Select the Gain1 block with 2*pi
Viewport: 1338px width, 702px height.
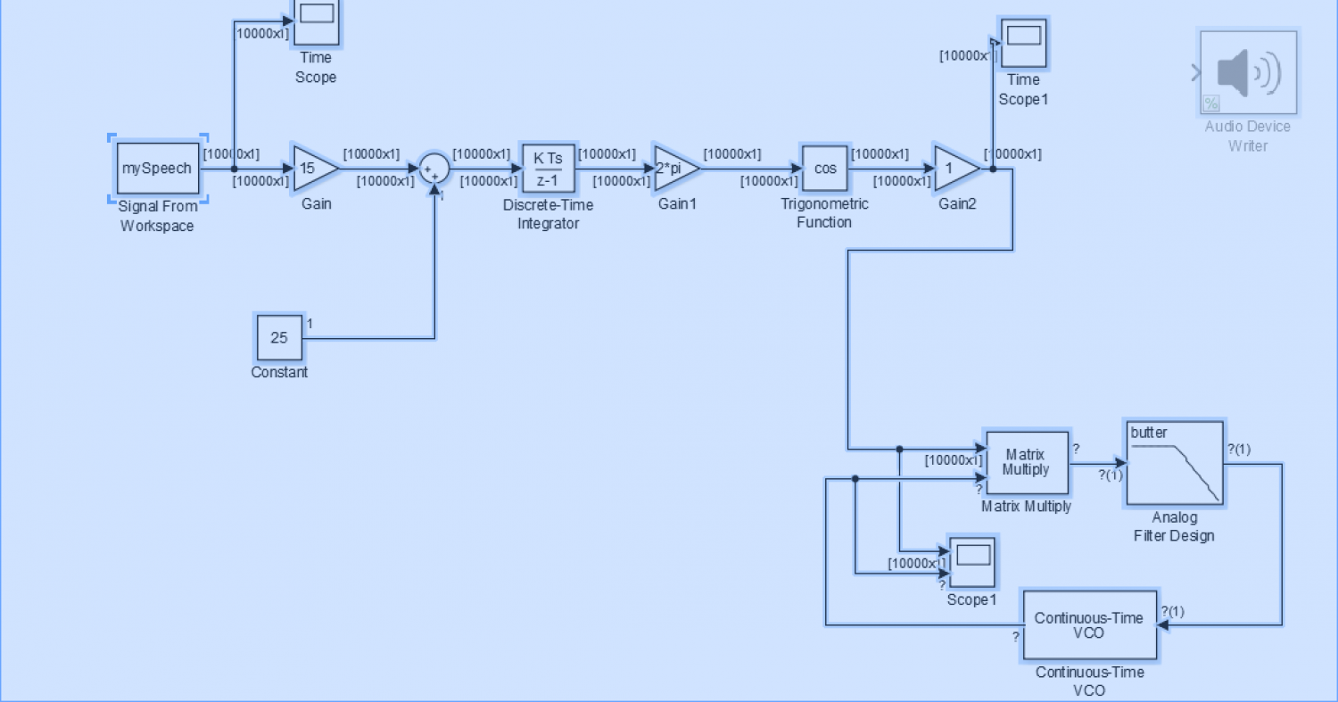[x=675, y=168]
